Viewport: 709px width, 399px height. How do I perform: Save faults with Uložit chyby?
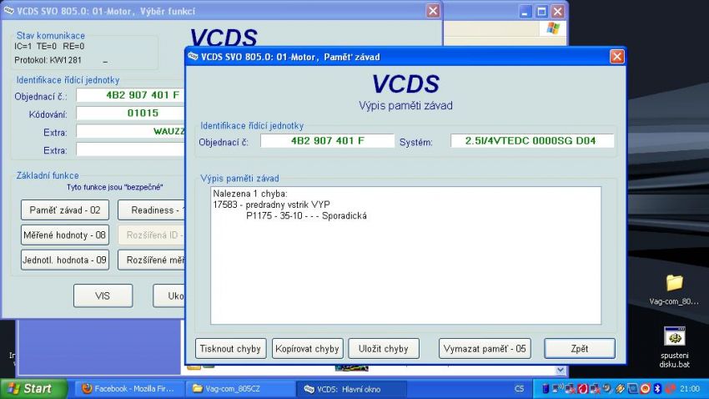click(384, 349)
